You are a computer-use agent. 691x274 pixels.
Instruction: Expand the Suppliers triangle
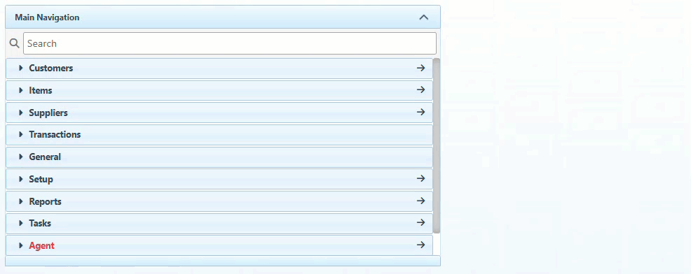pos(21,113)
